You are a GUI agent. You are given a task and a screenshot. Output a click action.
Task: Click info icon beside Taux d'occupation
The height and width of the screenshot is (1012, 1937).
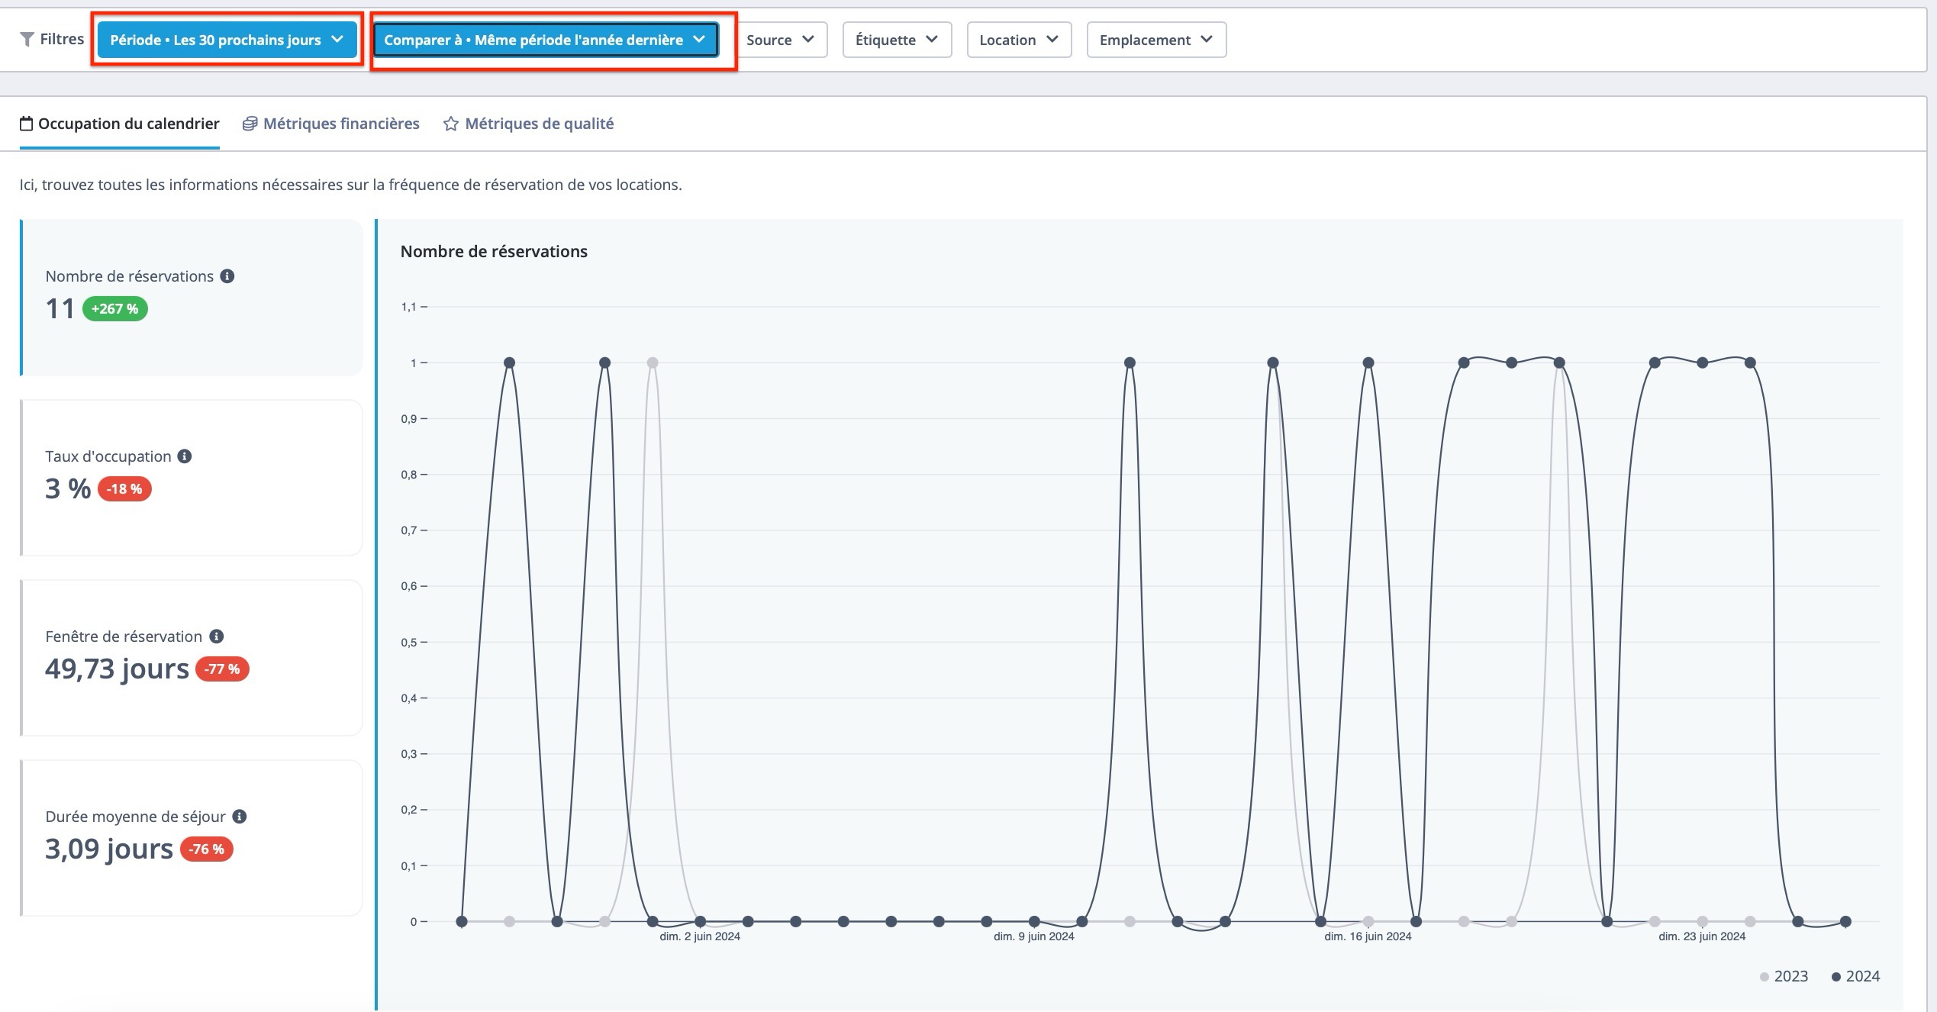pos(185,456)
